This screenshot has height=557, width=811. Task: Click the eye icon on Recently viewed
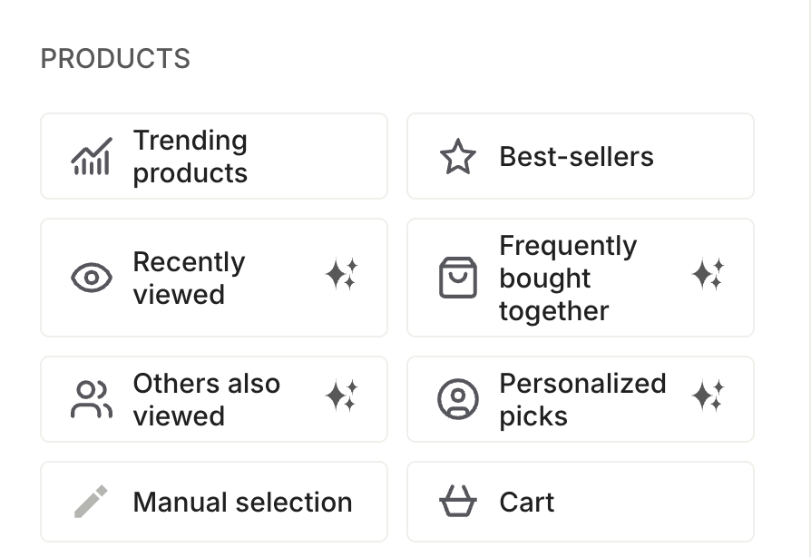89,278
